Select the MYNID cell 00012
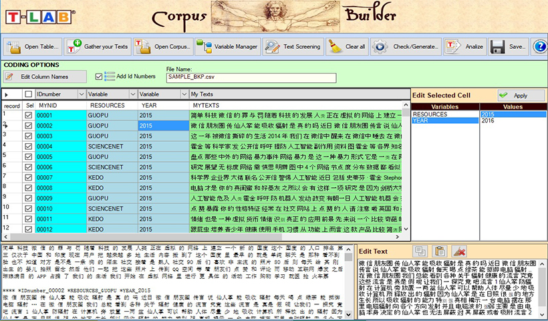548x321 pixels. (x=61, y=229)
